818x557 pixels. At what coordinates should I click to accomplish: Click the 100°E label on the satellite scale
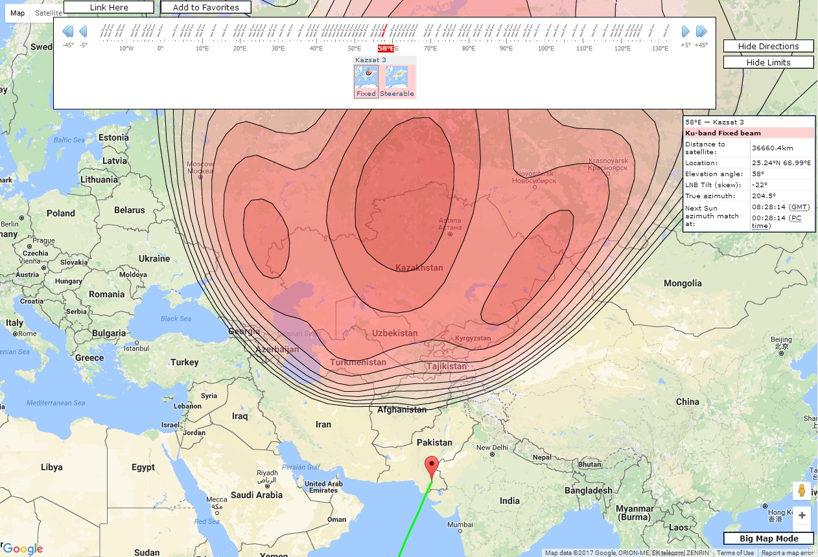546,49
